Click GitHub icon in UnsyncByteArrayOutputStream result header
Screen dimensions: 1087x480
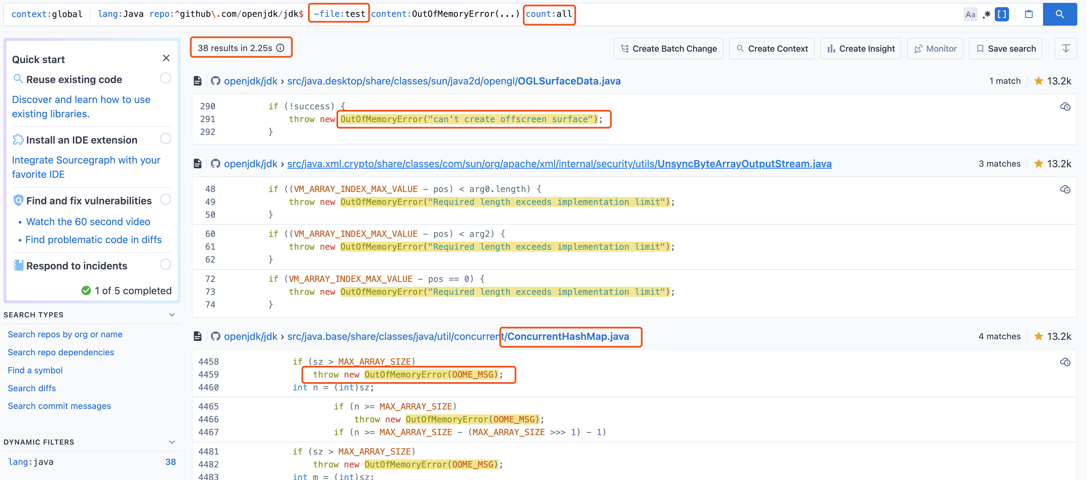[216, 164]
